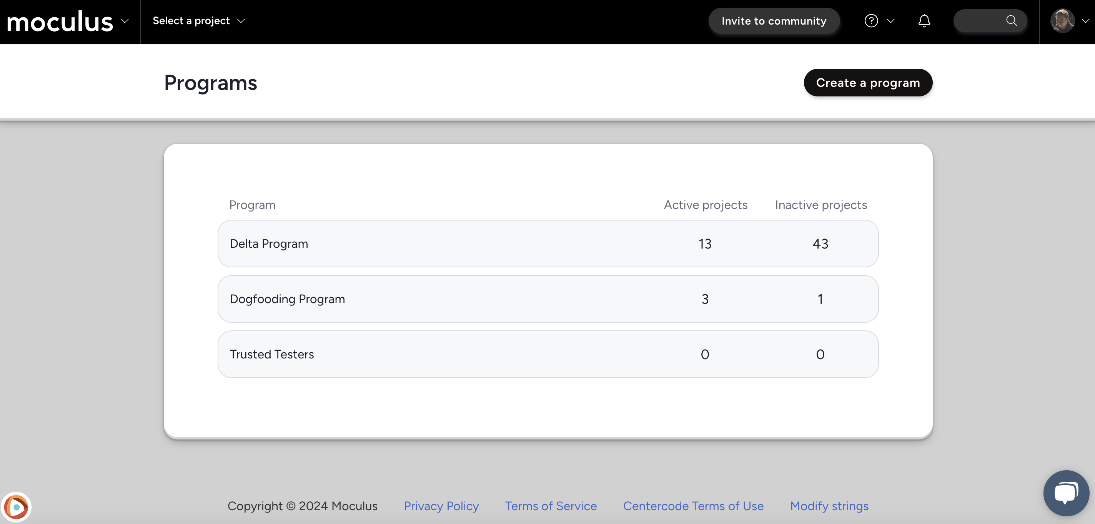Click Delta Program active count 13
This screenshot has height=524, width=1095.
pyautogui.click(x=705, y=244)
